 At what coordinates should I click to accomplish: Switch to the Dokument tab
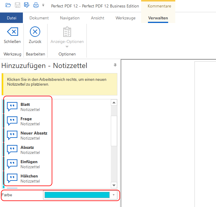pos(39,18)
